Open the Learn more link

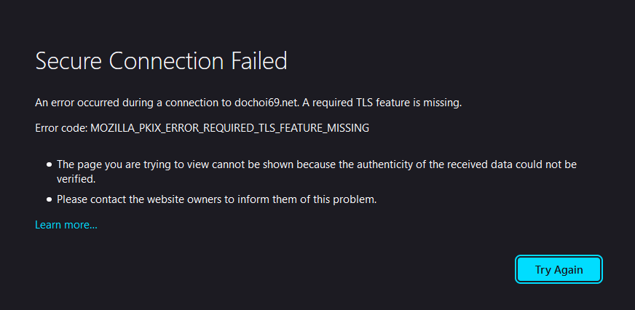pos(66,225)
